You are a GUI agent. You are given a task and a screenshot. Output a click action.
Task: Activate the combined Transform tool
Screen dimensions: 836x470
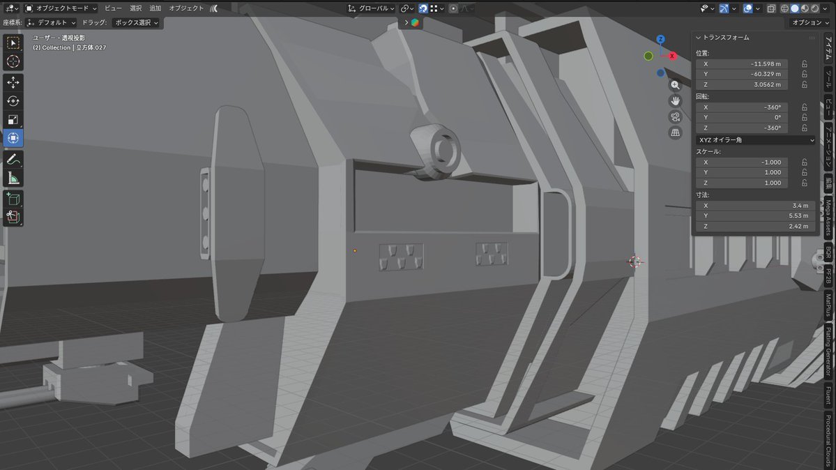coord(13,138)
